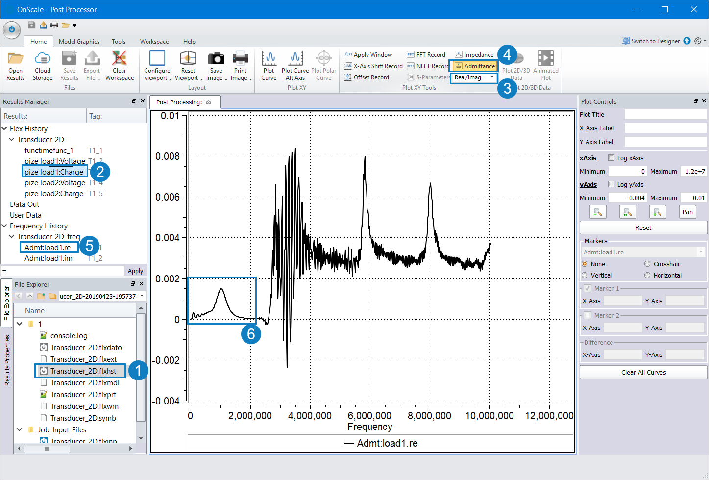Select Transducer_2D.flxhst file

coord(80,371)
